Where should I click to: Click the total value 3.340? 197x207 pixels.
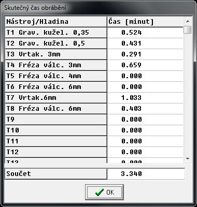(x=132, y=174)
